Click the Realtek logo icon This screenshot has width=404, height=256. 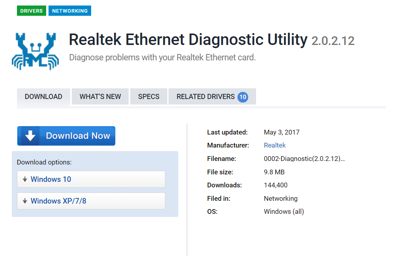coord(35,50)
